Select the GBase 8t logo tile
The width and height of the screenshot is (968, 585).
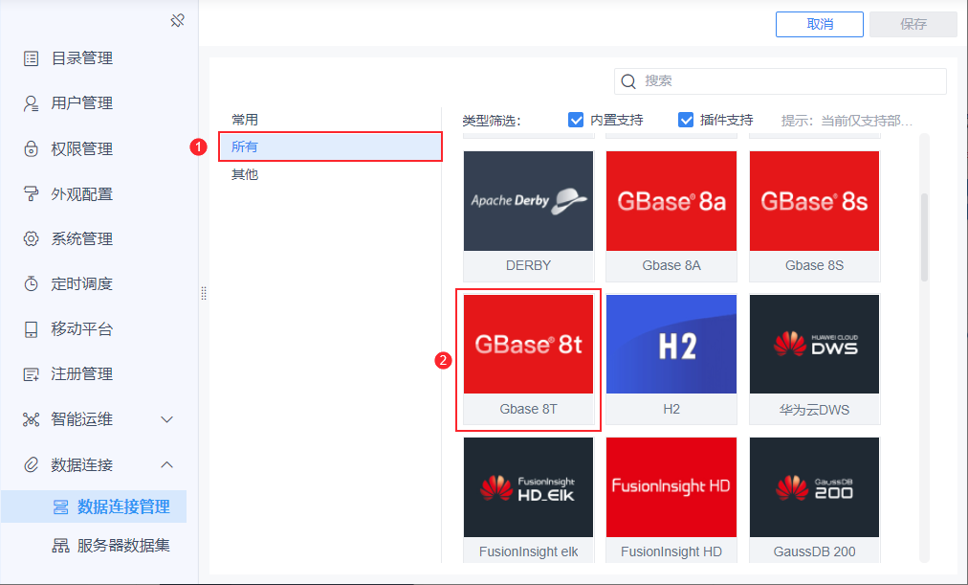pos(528,344)
